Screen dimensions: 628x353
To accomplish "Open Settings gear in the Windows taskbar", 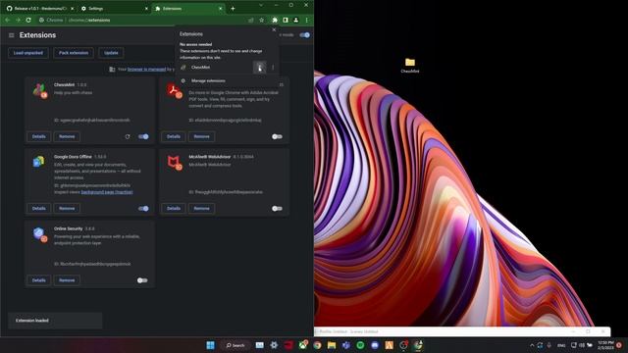I will (274, 345).
